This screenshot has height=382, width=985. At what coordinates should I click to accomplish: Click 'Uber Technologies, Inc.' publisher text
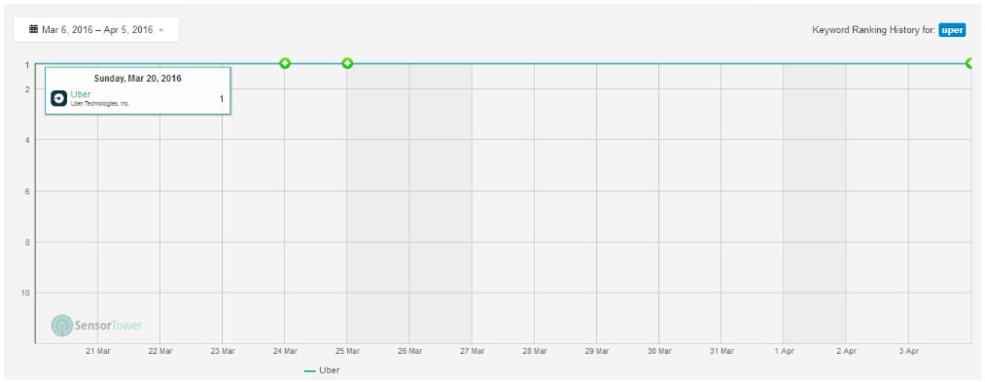tap(100, 104)
